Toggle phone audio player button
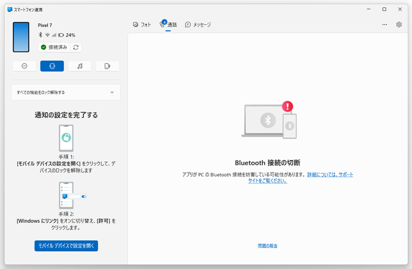 pyautogui.click(x=80, y=66)
